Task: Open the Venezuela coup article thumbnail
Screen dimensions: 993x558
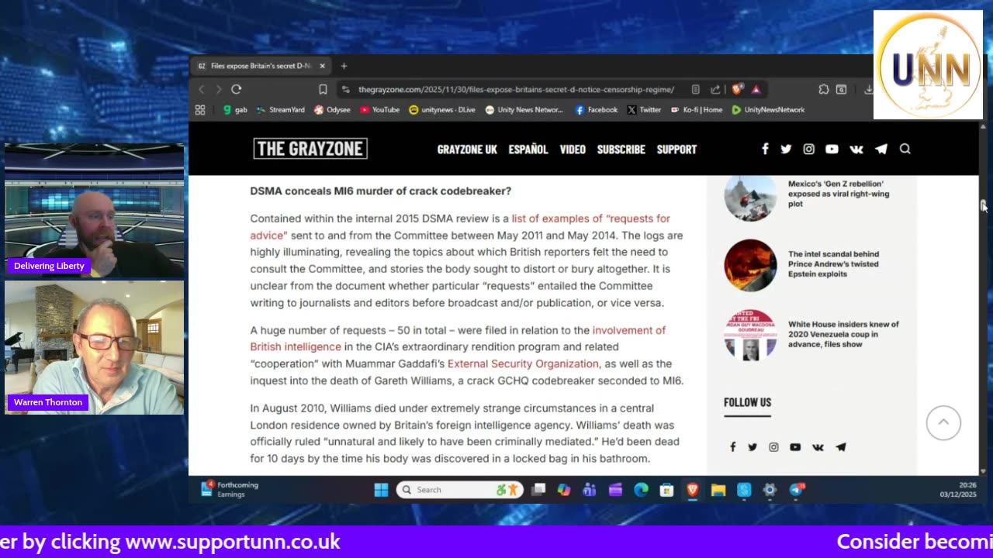Action: click(750, 335)
